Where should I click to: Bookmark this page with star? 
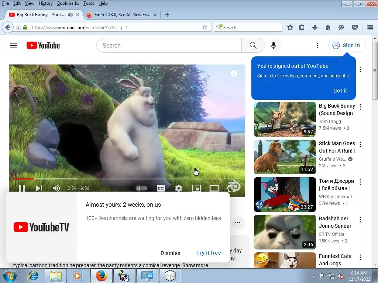click(290, 27)
